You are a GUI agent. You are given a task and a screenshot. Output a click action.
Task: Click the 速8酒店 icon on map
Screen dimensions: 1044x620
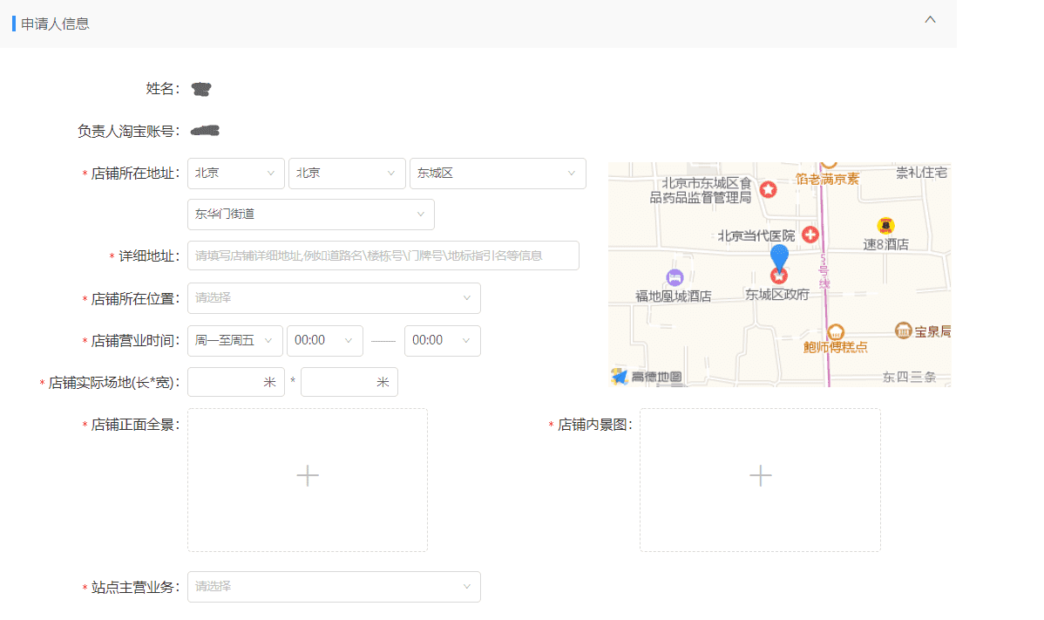(x=885, y=226)
